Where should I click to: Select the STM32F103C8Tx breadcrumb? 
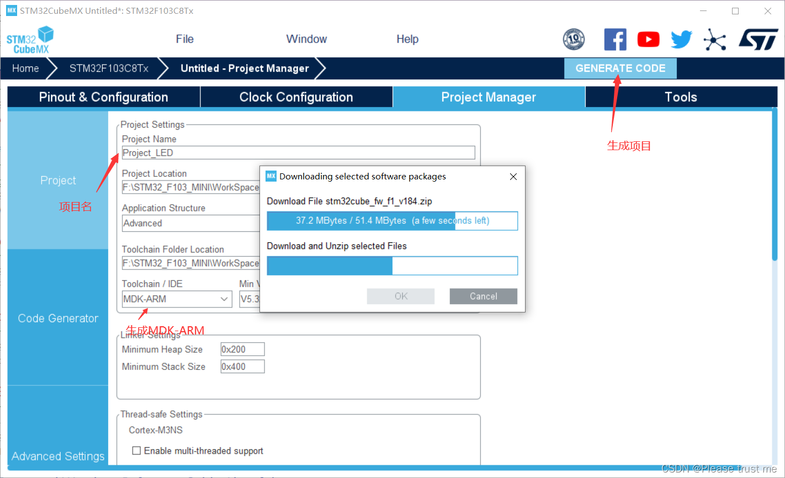point(109,68)
